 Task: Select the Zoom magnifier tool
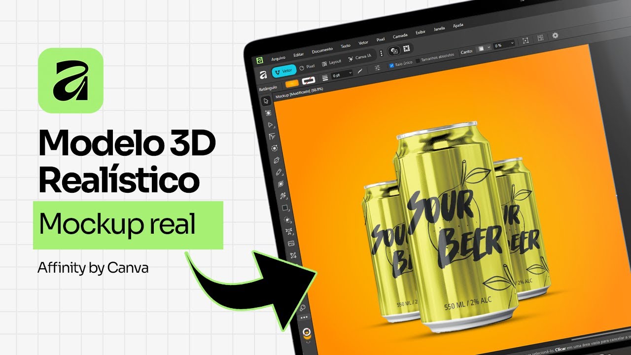coord(303,308)
